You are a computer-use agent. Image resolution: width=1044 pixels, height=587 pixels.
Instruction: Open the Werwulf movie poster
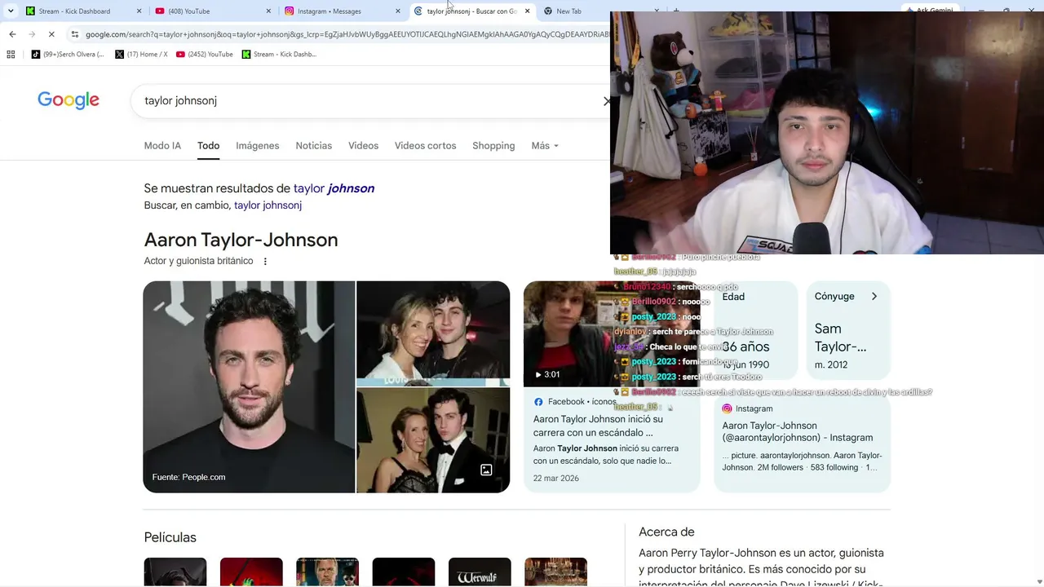tap(480, 572)
